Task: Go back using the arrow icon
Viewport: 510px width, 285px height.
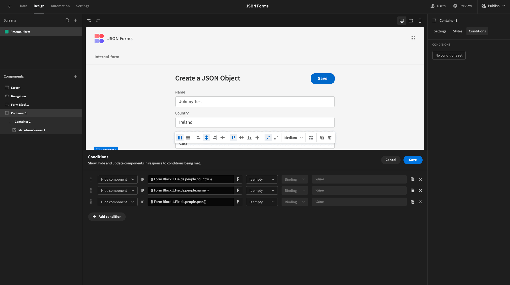Action: click(x=10, y=6)
